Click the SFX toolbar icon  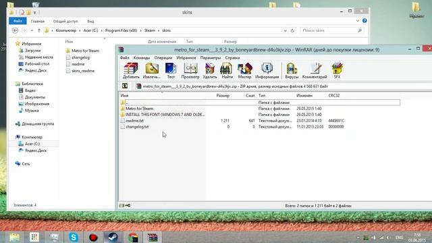[337, 71]
